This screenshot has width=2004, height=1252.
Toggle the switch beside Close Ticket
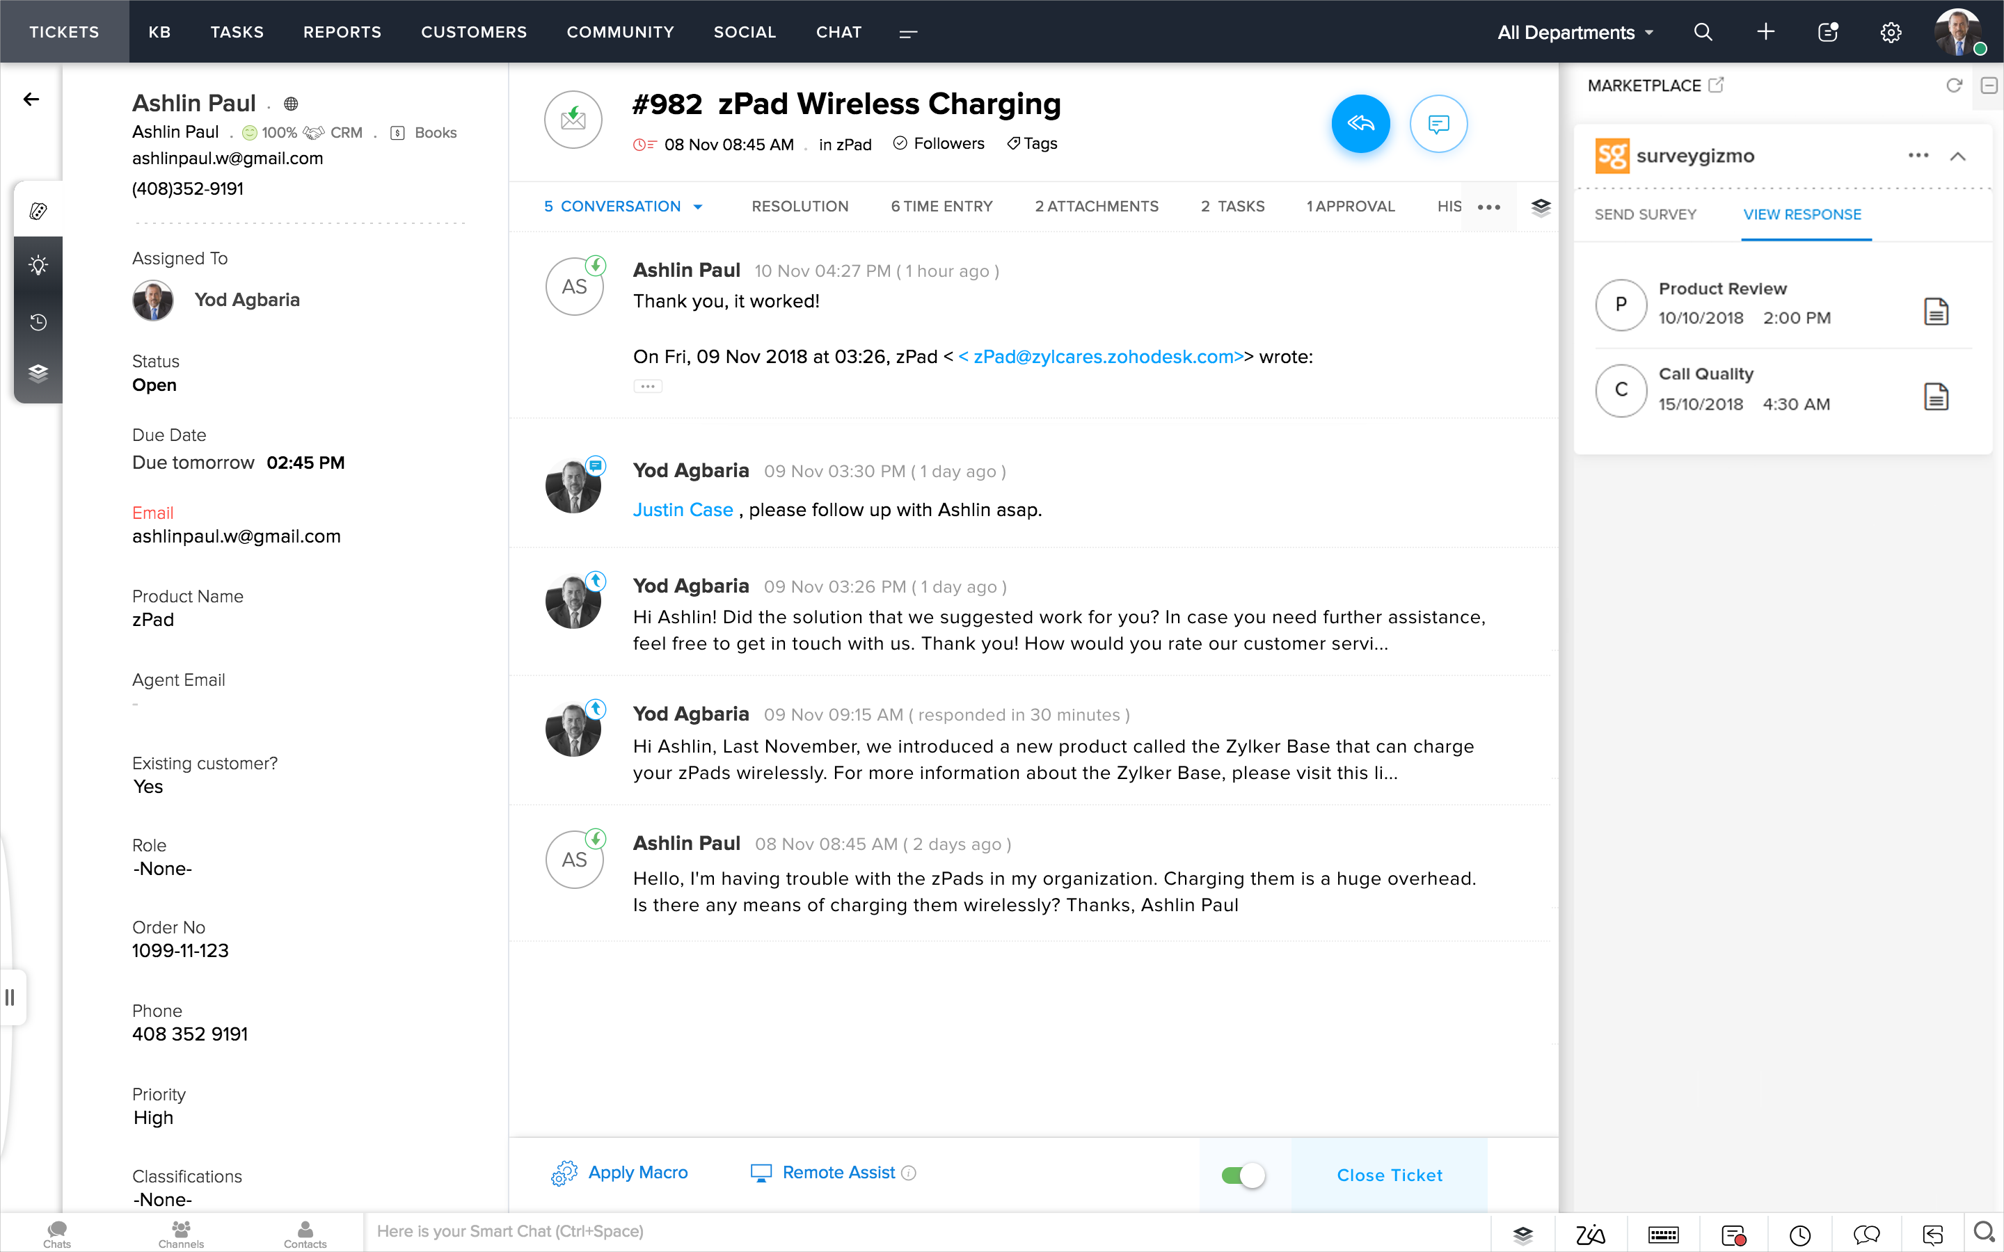click(x=1243, y=1175)
